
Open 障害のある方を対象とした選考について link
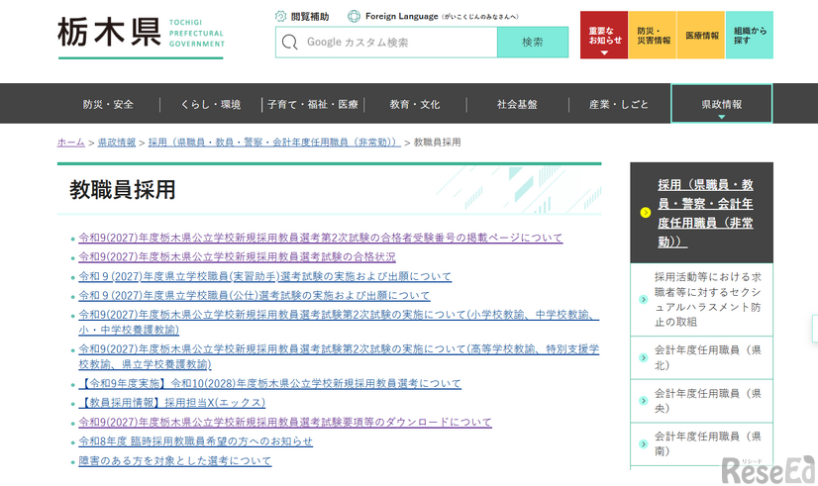(x=174, y=461)
